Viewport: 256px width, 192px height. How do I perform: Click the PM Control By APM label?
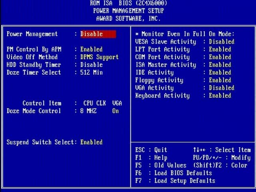pyautogui.click(x=34, y=50)
